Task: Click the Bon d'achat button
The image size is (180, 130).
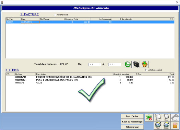Action: (x=132, y=116)
